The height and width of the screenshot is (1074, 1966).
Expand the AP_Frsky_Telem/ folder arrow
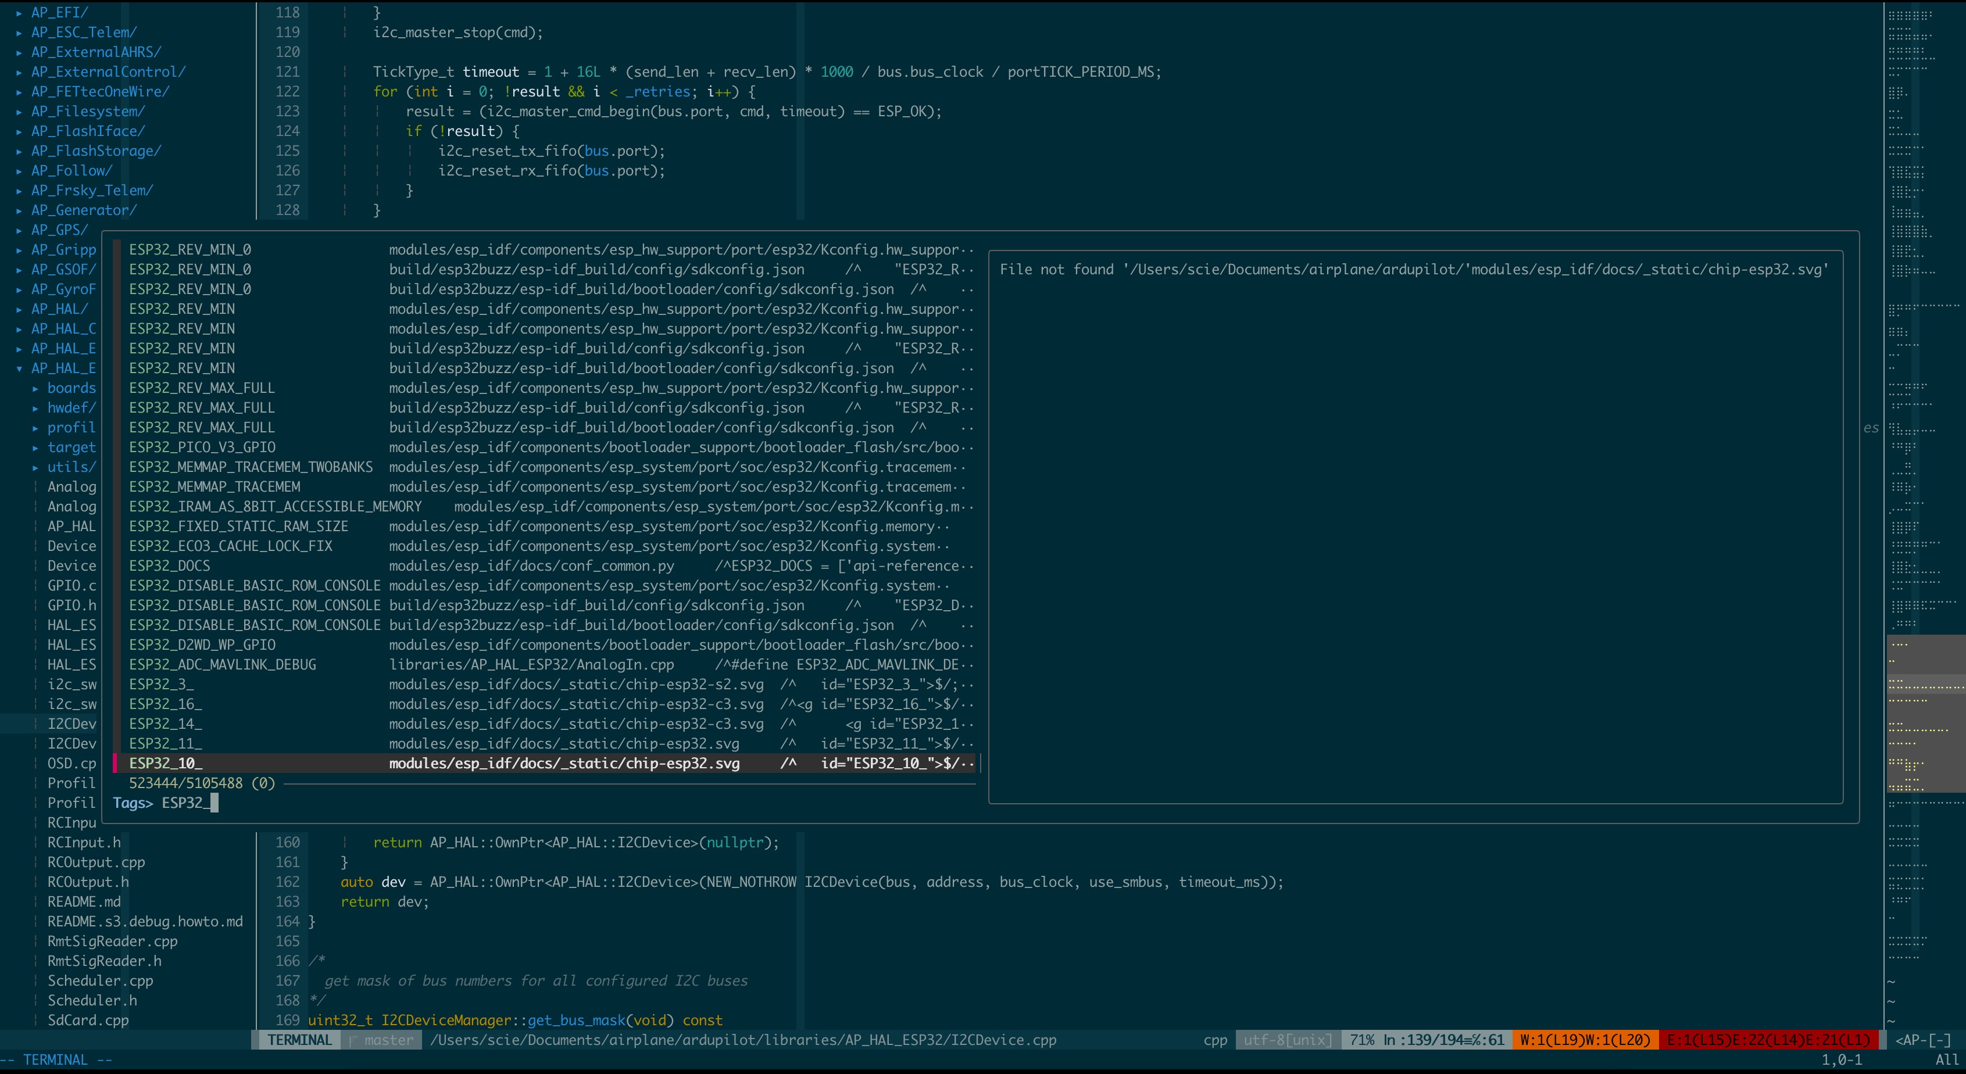[x=19, y=191]
